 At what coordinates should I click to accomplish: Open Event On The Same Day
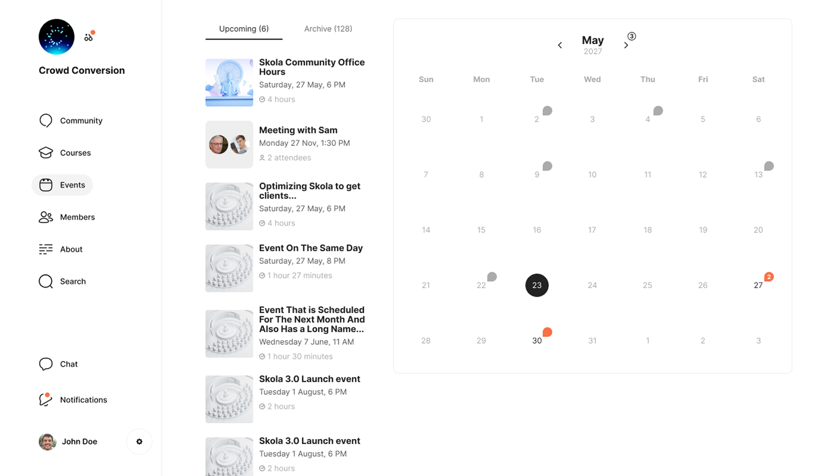[311, 248]
